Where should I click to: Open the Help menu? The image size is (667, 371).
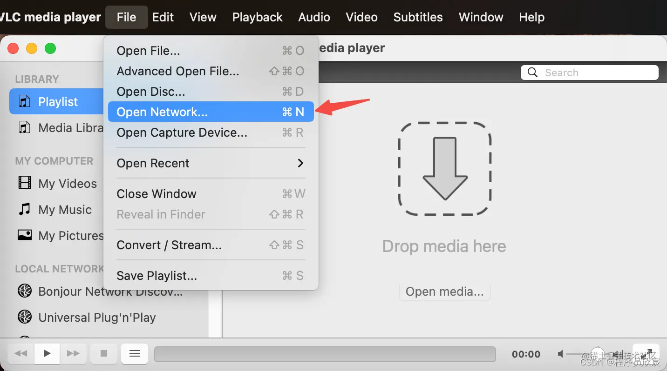point(531,17)
